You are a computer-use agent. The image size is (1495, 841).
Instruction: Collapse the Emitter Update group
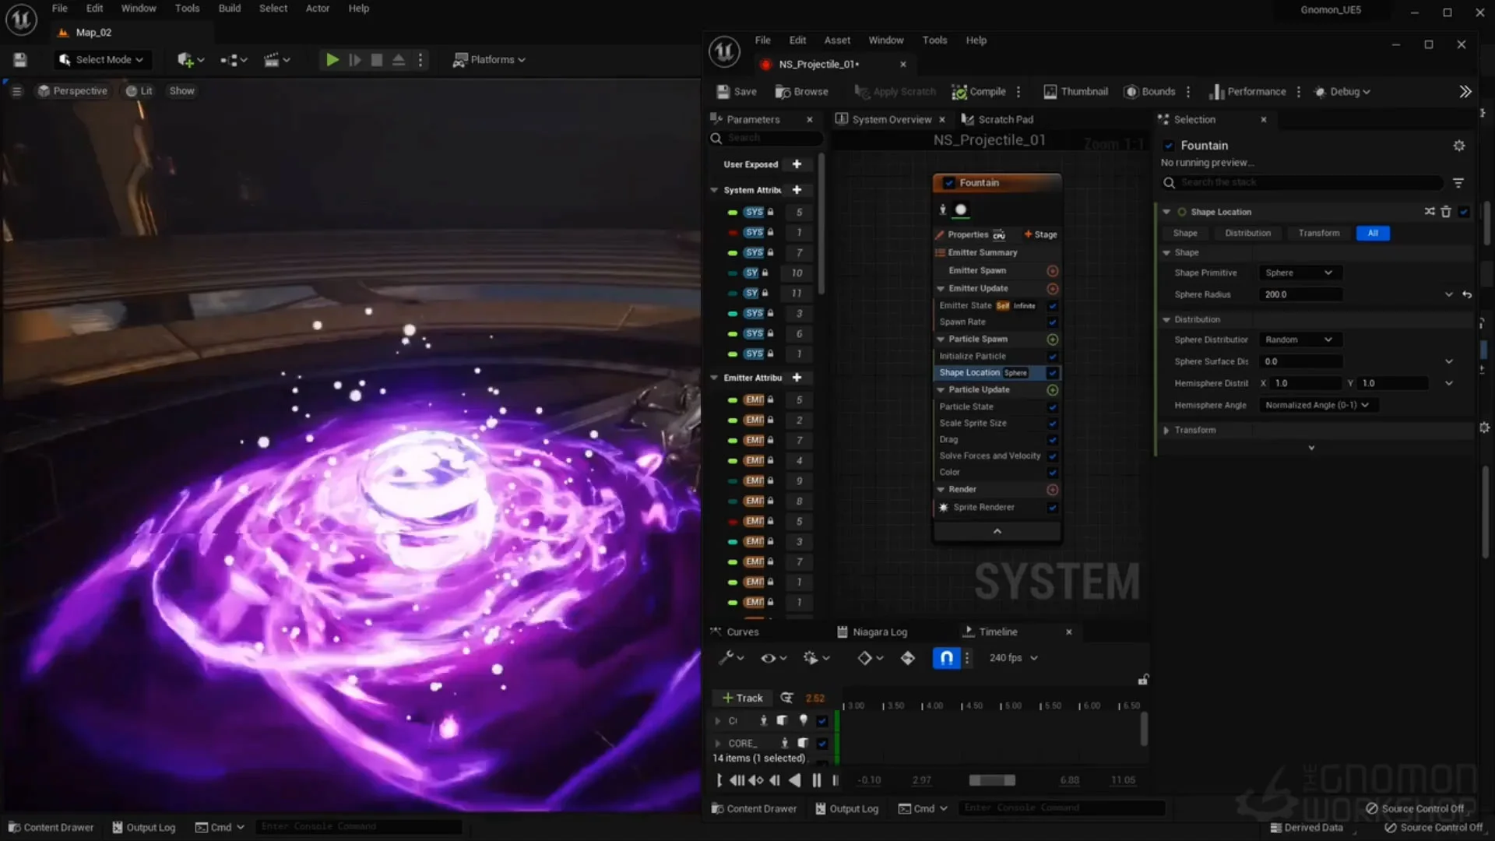tap(941, 289)
